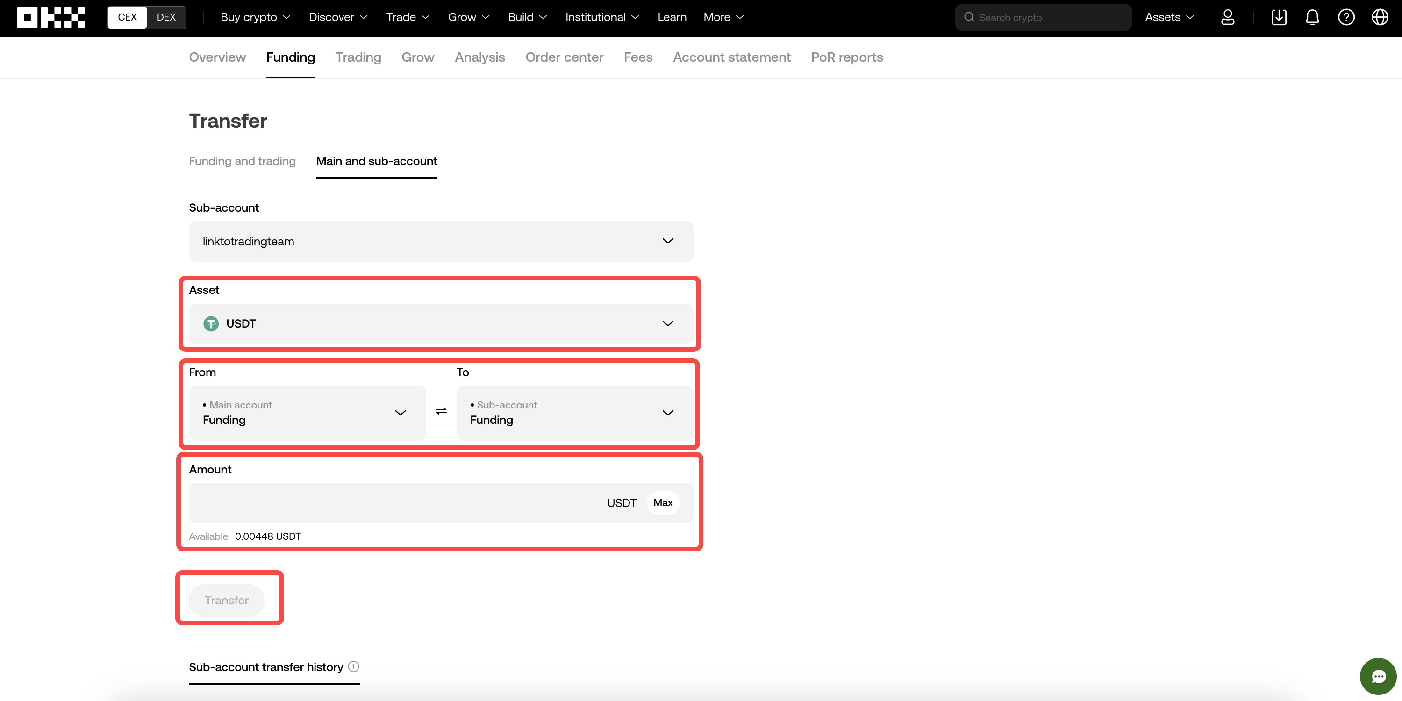This screenshot has width=1402, height=701.
Task: Expand the linktotradingteam sub-account dropdown
Action: point(440,241)
